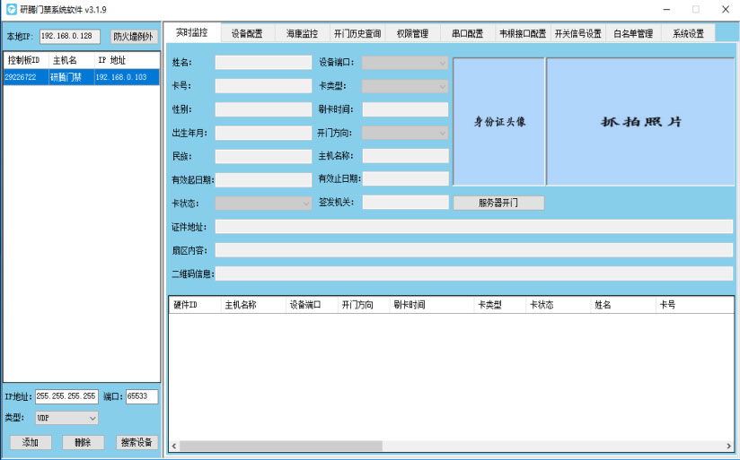Click the 抓拍照片 image panel

(x=639, y=122)
